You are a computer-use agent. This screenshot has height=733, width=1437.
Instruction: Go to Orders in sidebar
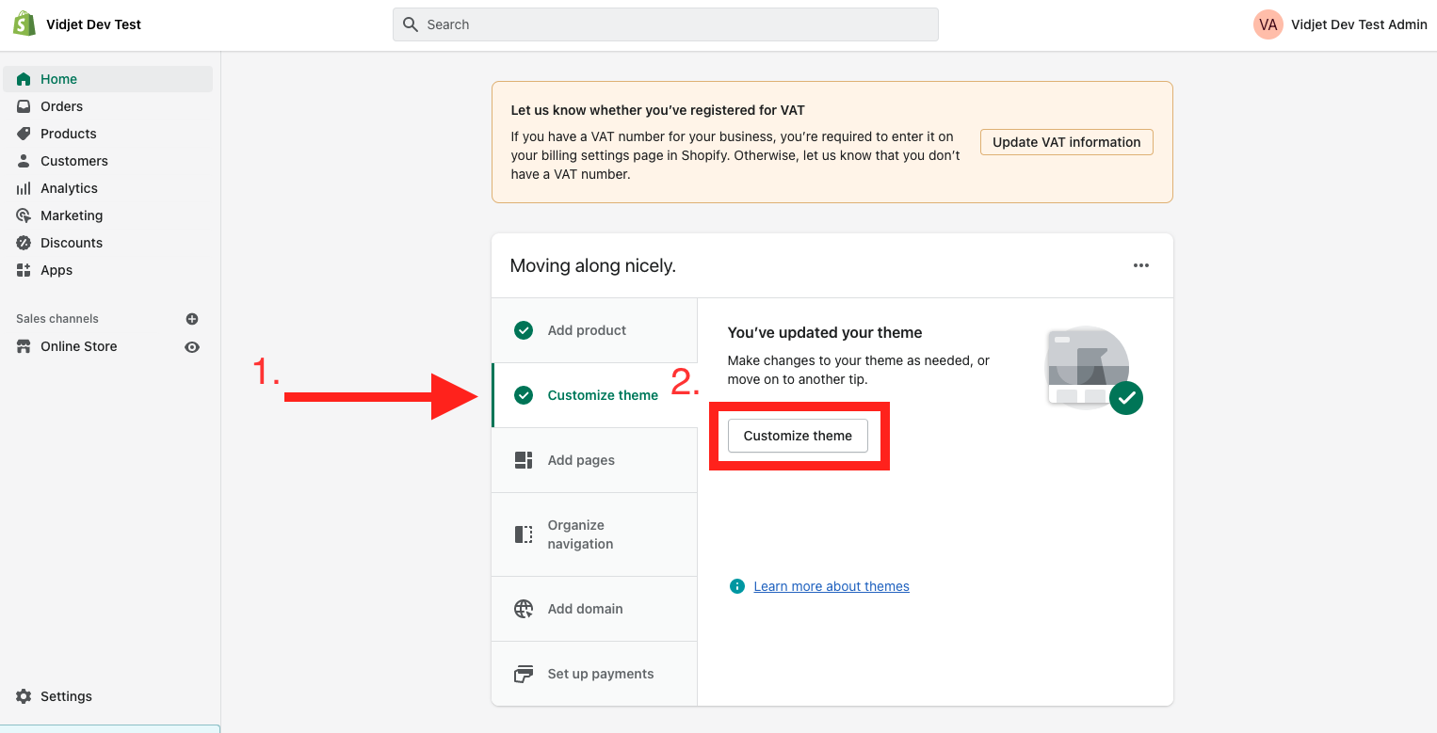[108, 106]
